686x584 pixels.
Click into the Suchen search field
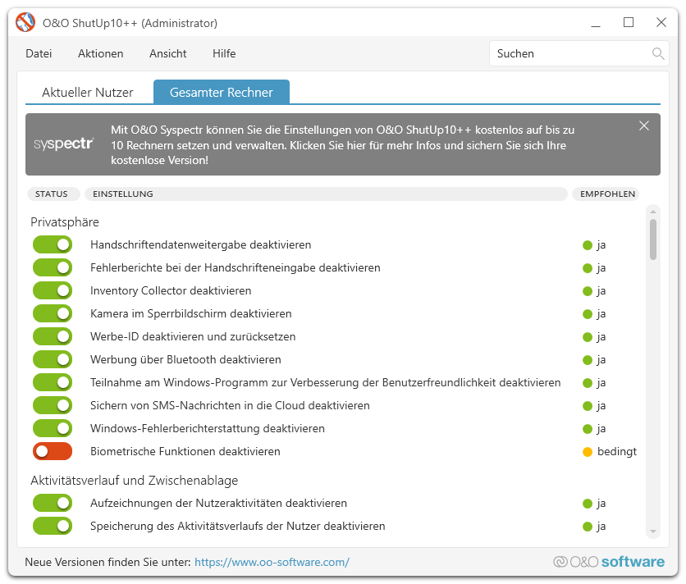(570, 53)
